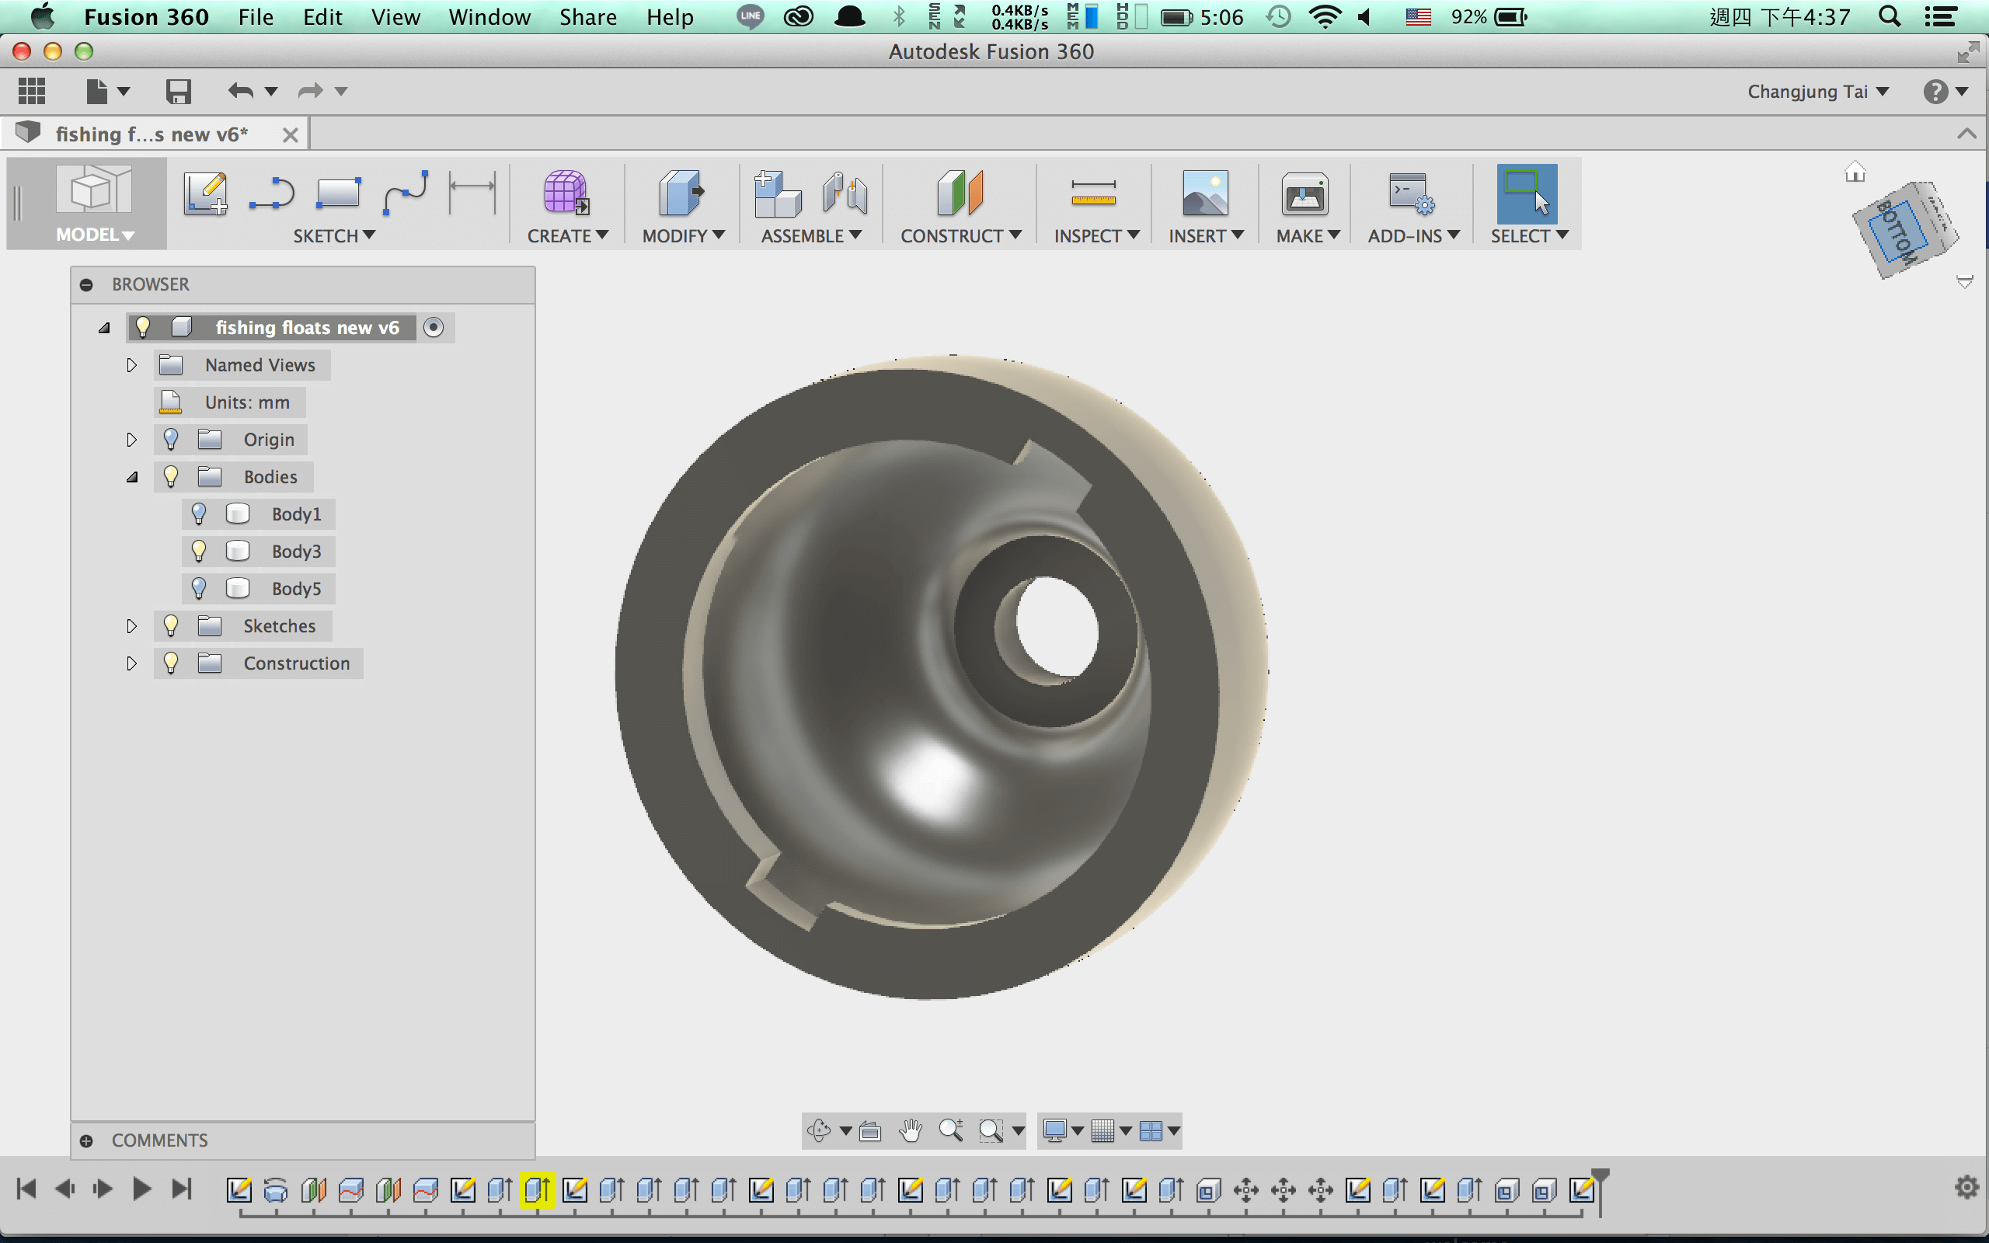
Task: Jump to timeline beginning
Action: click(x=26, y=1189)
